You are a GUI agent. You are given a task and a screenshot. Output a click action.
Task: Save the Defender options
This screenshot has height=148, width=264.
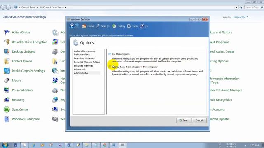point(183,120)
